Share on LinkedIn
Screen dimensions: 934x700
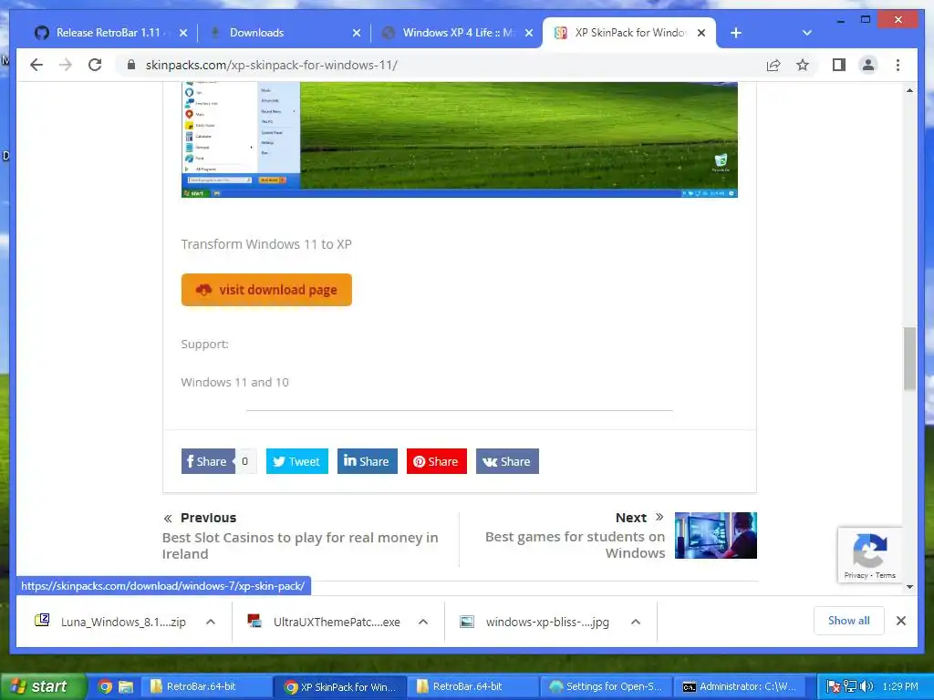pos(367,461)
